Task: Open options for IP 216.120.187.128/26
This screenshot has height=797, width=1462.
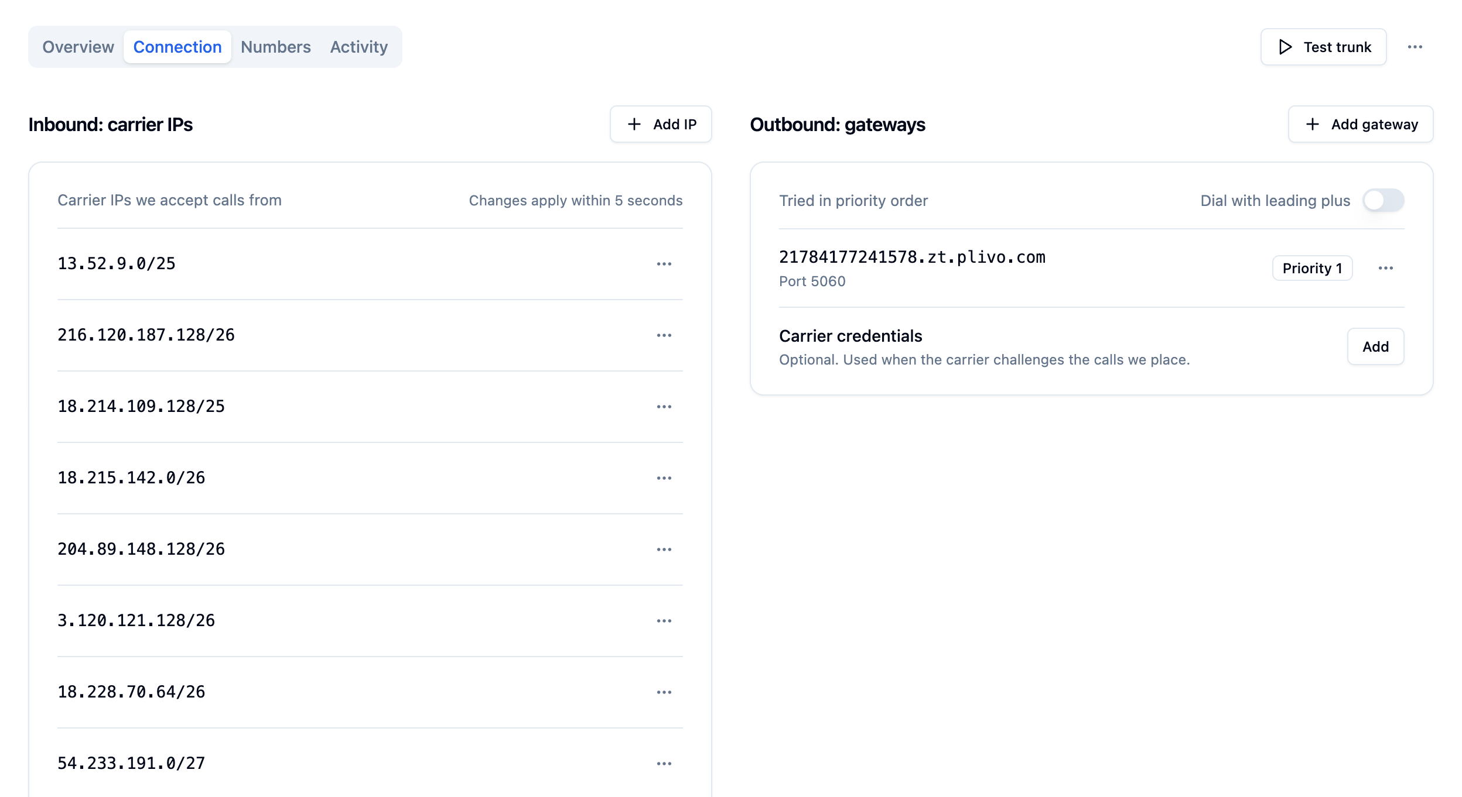Action: pos(664,335)
